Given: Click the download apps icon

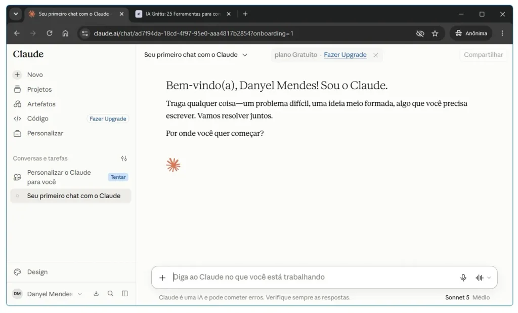Looking at the screenshot, I should coord(96,293).
